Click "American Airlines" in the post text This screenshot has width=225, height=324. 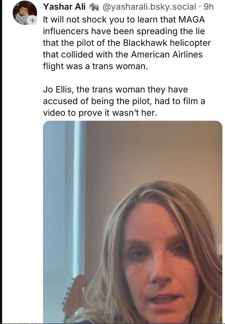pyautogui.click(x=167, y=54)
